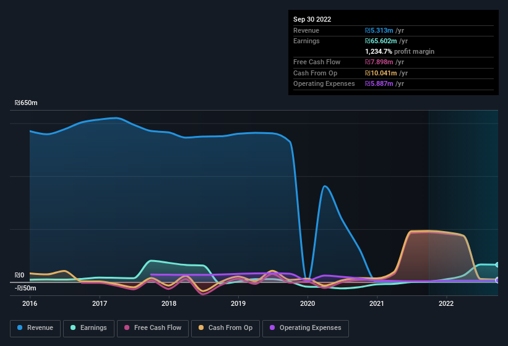Toggle the Cash From Op legend button

tap(225, 328)
